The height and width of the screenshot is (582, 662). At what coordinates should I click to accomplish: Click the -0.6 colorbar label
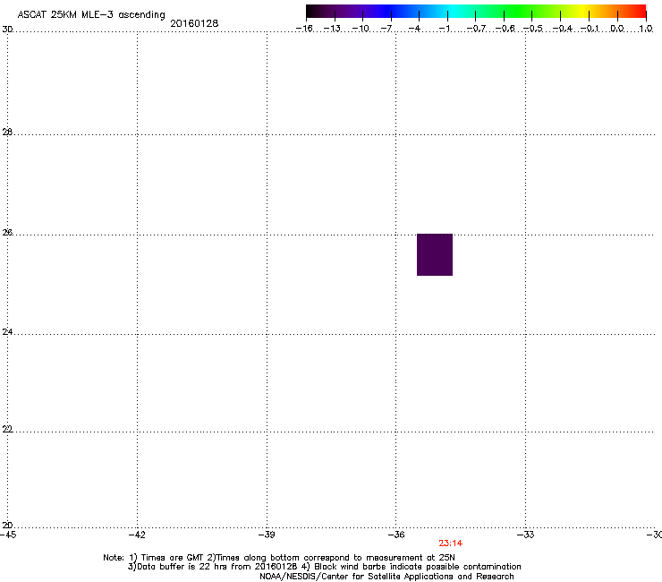[x=505, y=29]
